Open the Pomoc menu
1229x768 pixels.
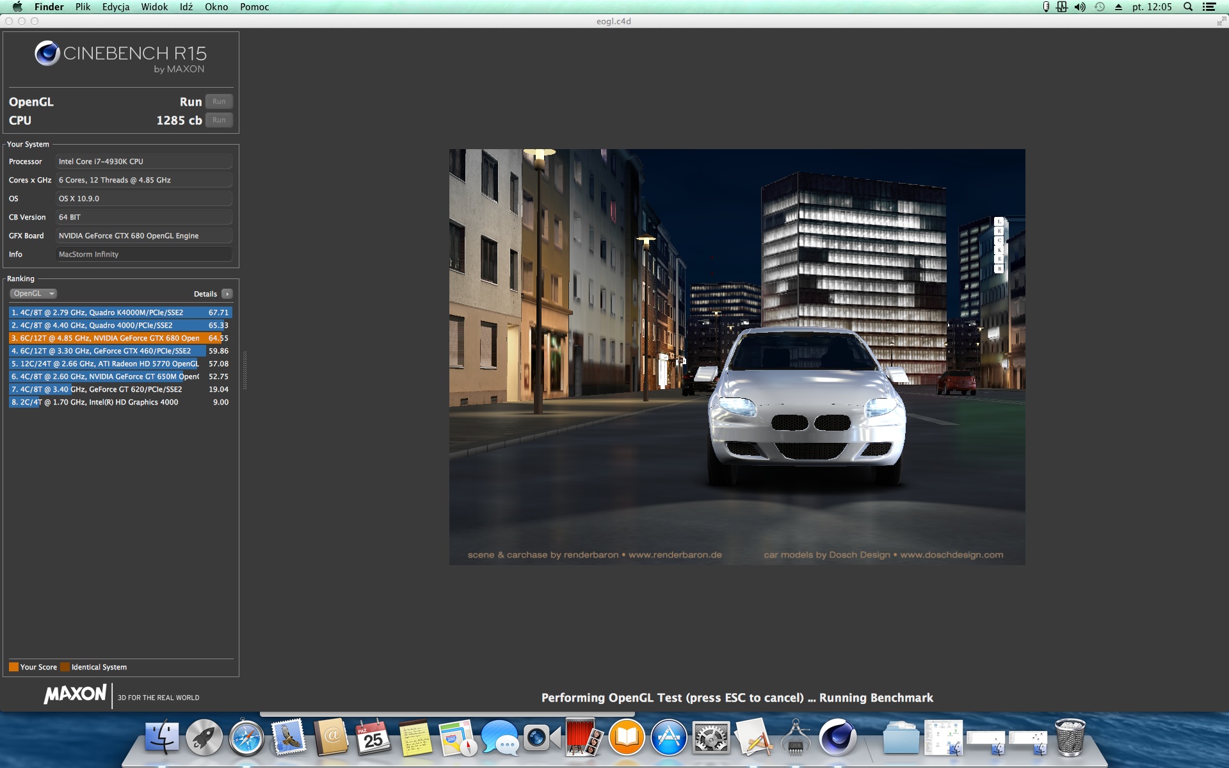point(255,7)
